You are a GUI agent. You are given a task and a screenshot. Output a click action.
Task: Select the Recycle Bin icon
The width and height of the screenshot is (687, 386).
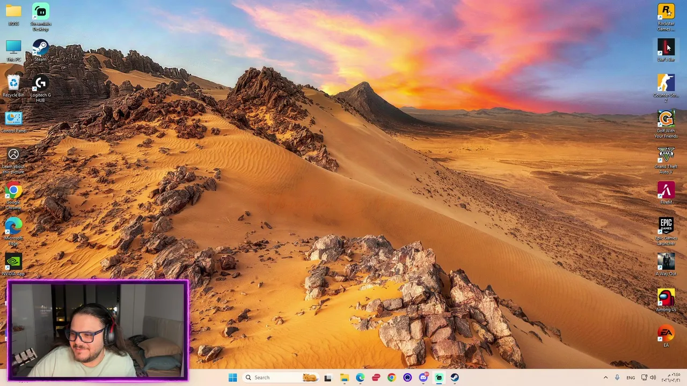[13, 86]
